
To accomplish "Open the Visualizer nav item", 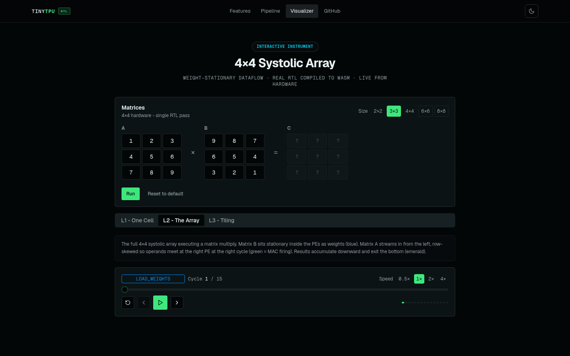I will pyautogui.click(x=302, y=11).
